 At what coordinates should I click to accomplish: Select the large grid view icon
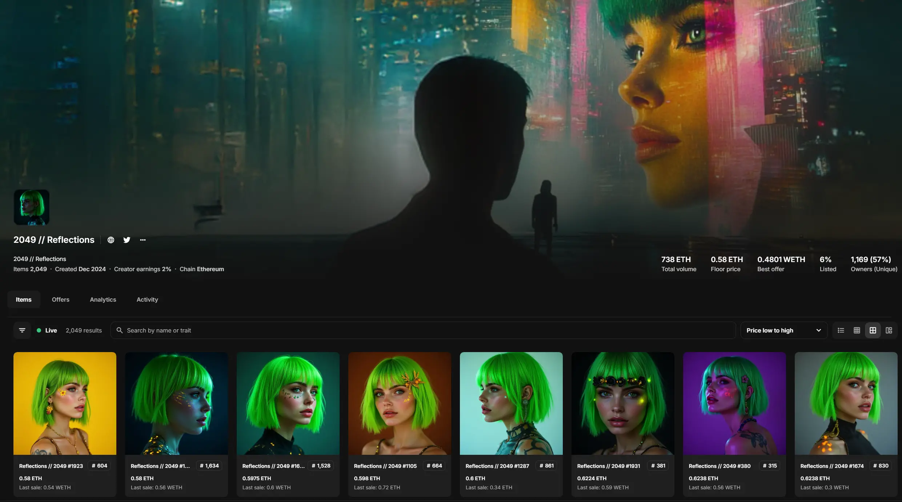[x=873, y=330]
